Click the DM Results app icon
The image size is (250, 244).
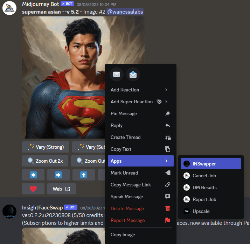pos(187,187)
